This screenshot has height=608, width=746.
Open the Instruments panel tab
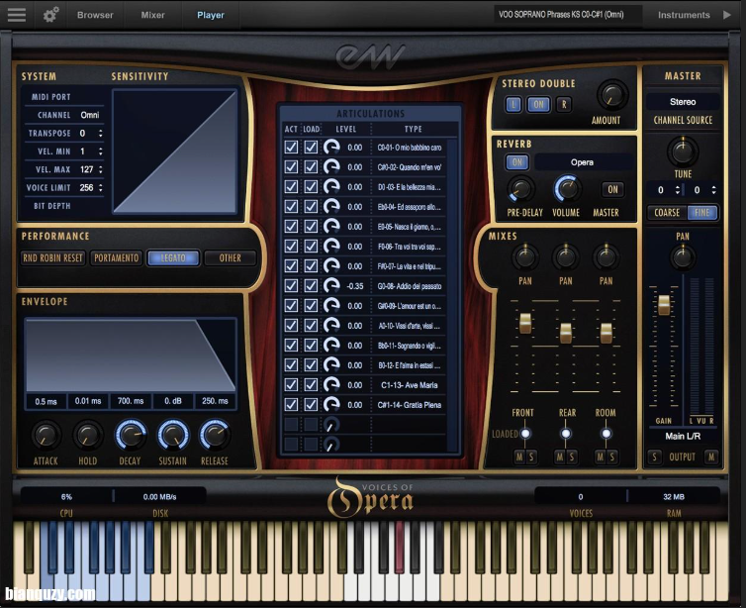(x=684, y=15)
